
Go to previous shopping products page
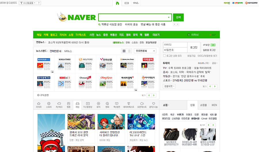coord(208,125)
